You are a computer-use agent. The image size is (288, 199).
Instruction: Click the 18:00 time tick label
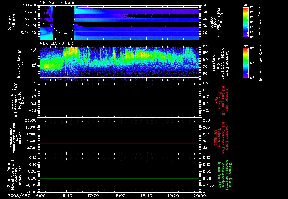120,196
